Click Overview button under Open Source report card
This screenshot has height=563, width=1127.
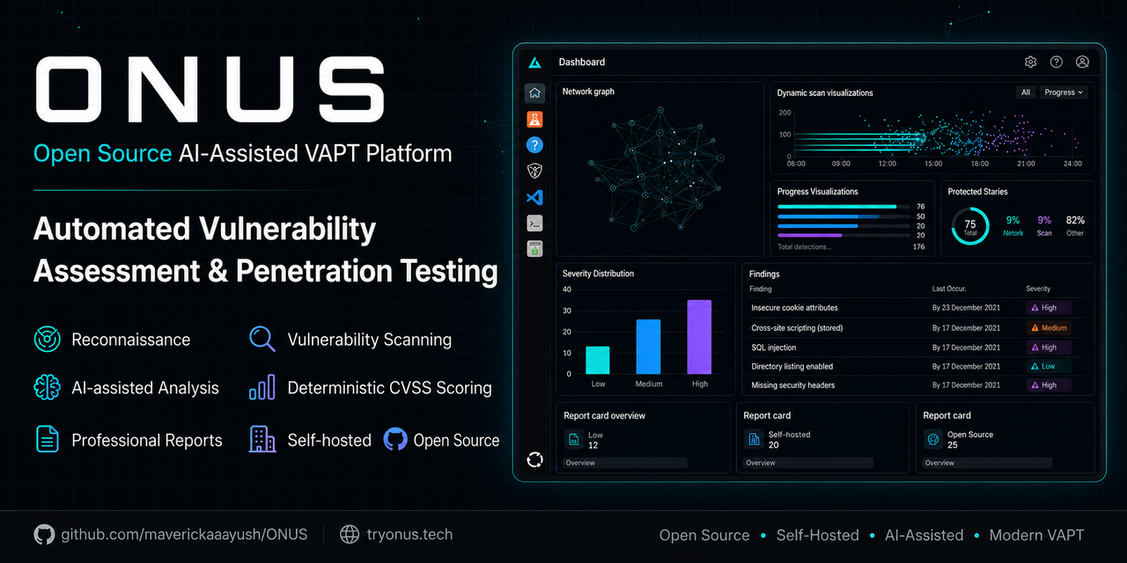coord(987,463)
